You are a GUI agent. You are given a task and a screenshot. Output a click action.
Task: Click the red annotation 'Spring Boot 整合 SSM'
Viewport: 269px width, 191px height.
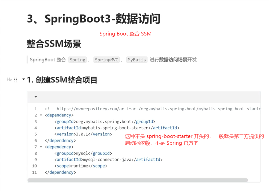coord(125,34)
